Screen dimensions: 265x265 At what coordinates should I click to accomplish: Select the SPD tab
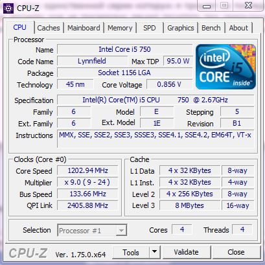point(150,28)
